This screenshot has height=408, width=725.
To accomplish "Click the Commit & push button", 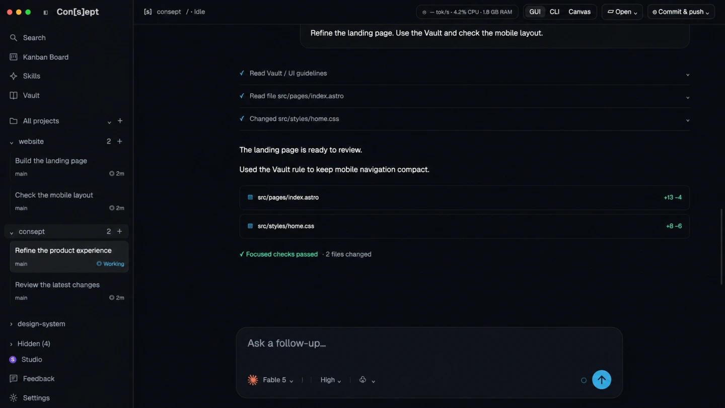I will (x=681, y=12).
